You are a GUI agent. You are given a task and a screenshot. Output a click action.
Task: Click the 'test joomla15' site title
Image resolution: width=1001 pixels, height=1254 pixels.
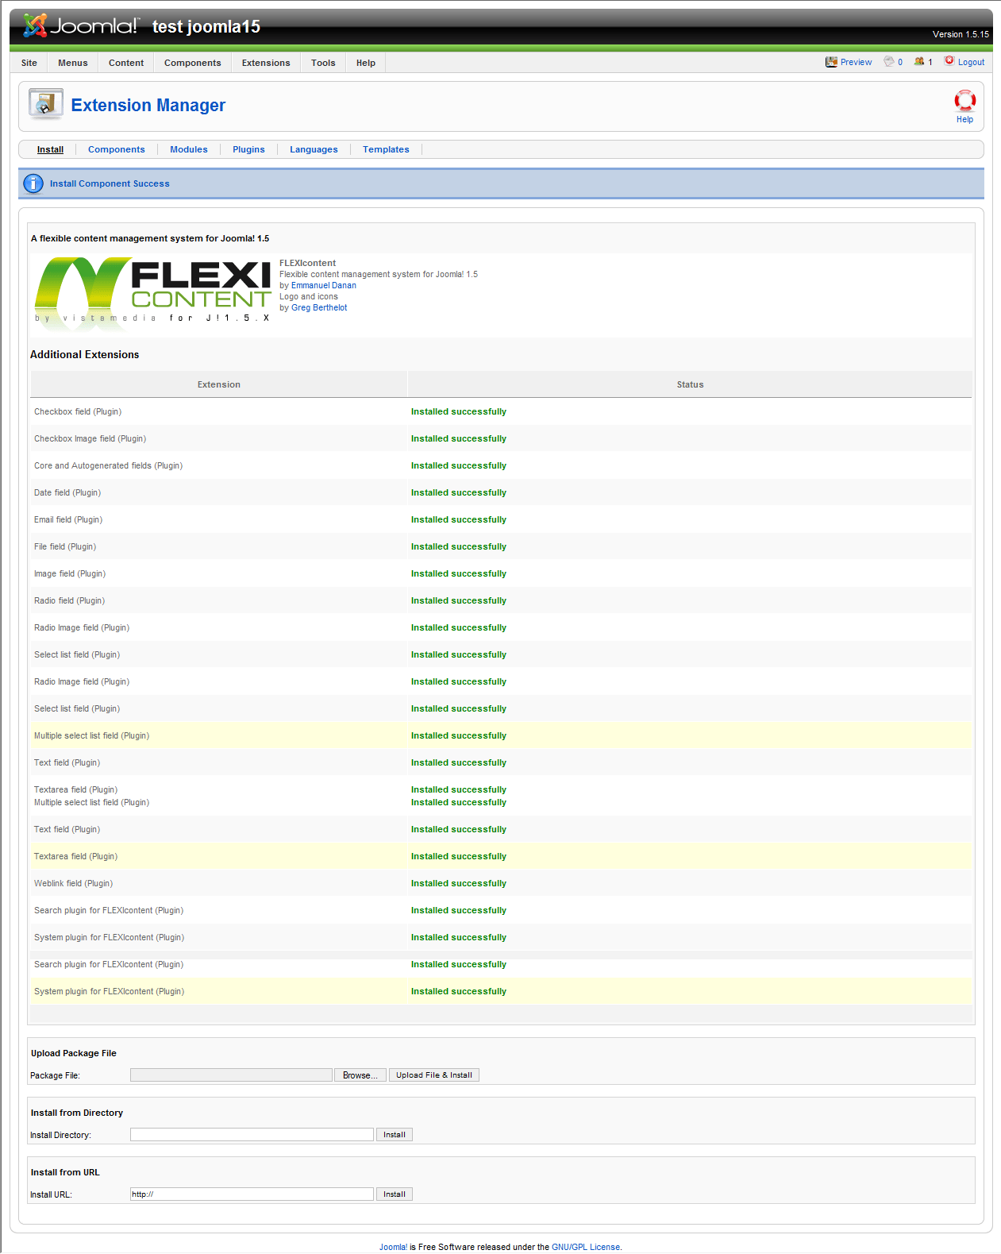click(206, 27)
